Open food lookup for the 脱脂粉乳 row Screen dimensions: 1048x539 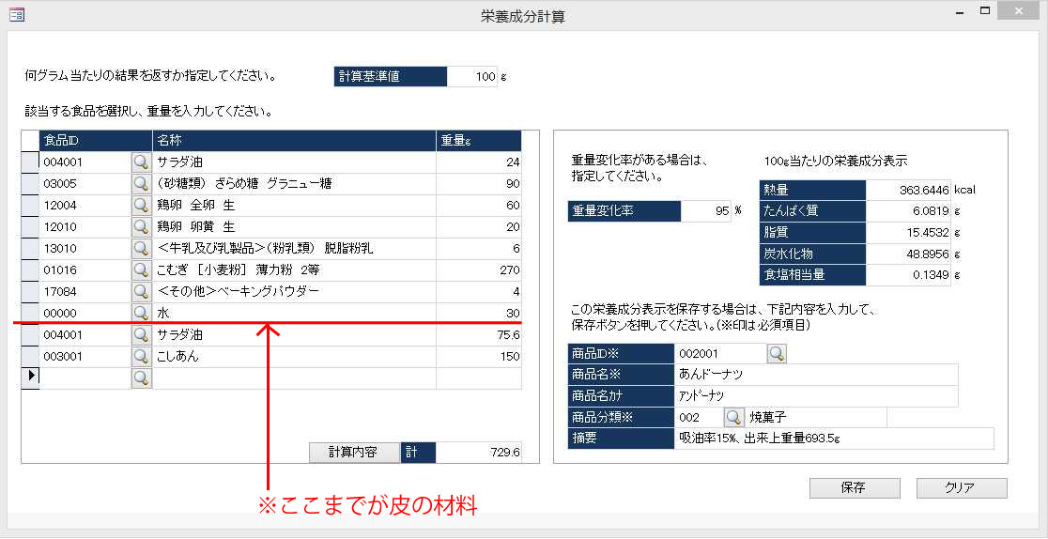(x=141, y=249)
